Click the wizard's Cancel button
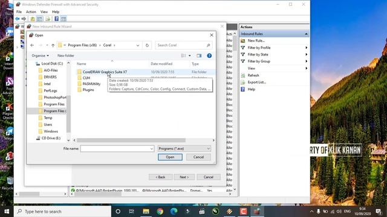 [x=208, y=177]
